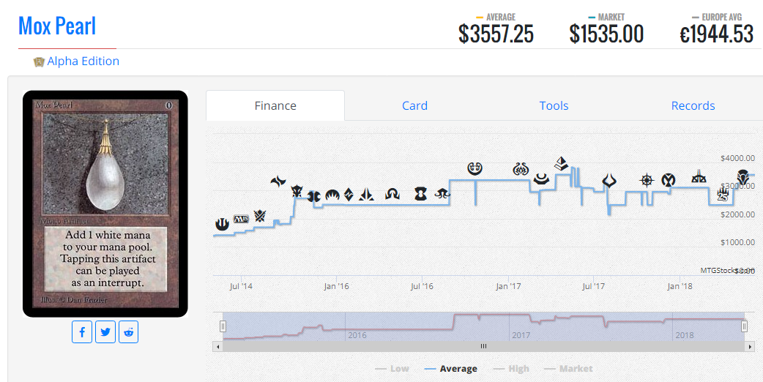Click the pyramid set symbol on the chart
763x382 pixels.
tap(561, 163)
